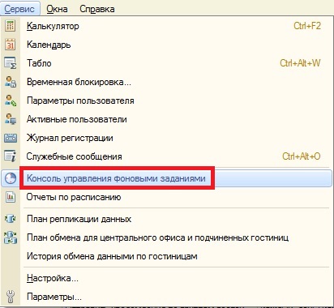
Task: Select the Калькулятор menu entry
Action: point(167,26)
